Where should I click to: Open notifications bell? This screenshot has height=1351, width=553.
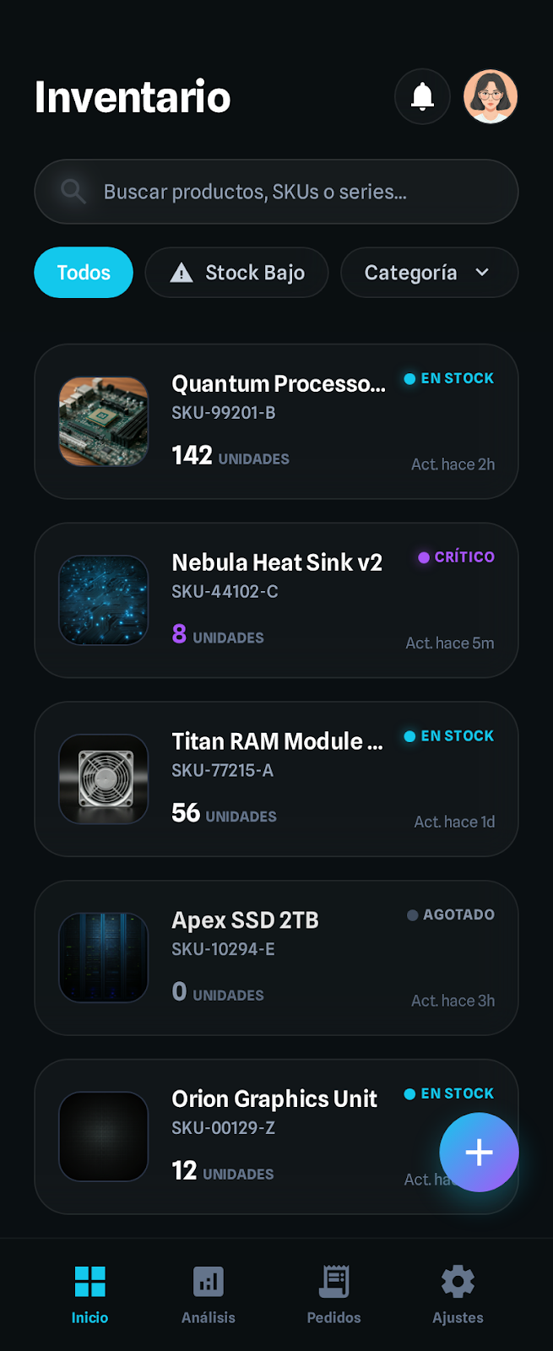pyautogui.click(x=422, y=97)
